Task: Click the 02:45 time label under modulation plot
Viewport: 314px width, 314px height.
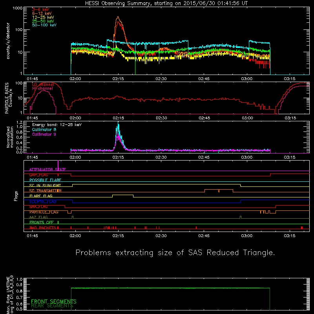Action: tap(204, 157)
